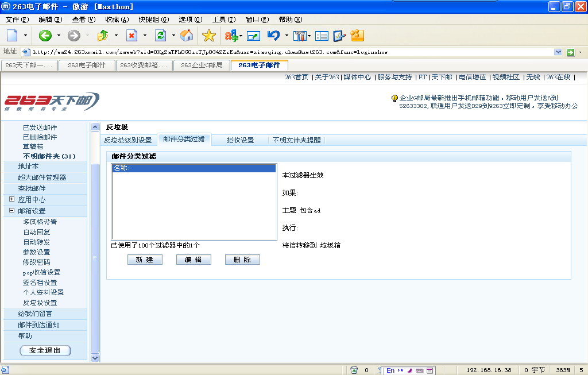Click the edit note checkmark toolbar icon
This screenshot has height=375, width=588.
pos(339,36)
